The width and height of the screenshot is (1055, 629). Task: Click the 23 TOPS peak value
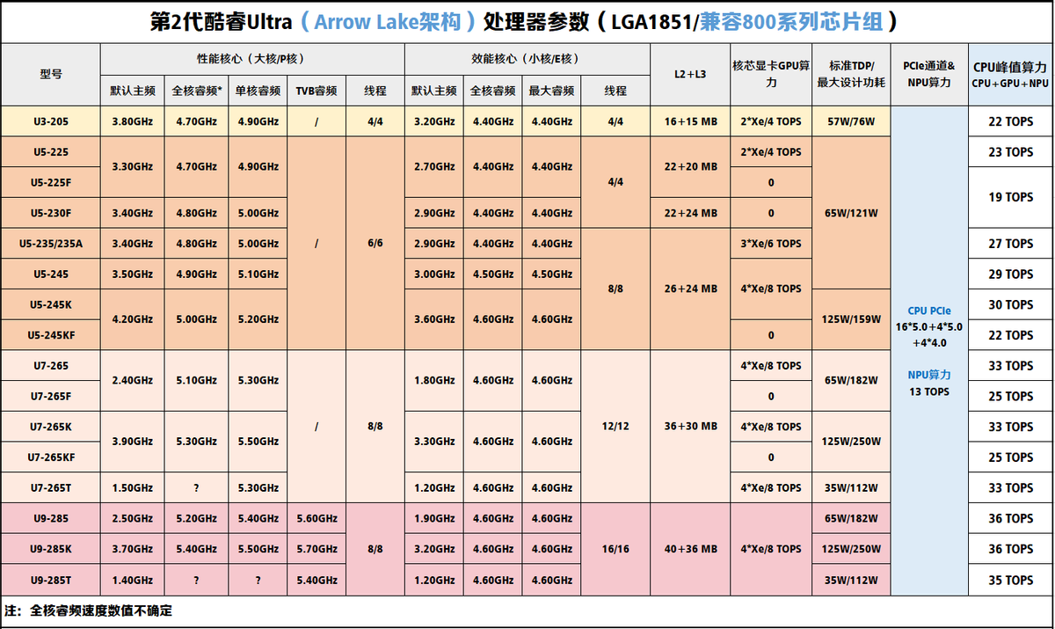pyautogui.click(x=1010, y=152)
